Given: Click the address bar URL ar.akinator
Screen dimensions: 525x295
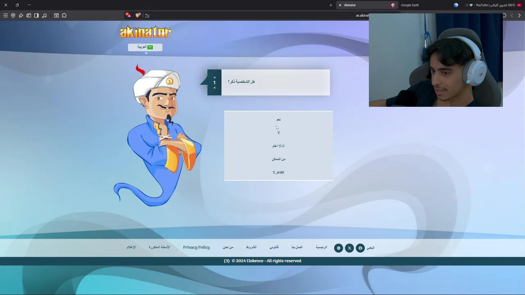Looking at the screenshot, I should [x=362, y=16].
